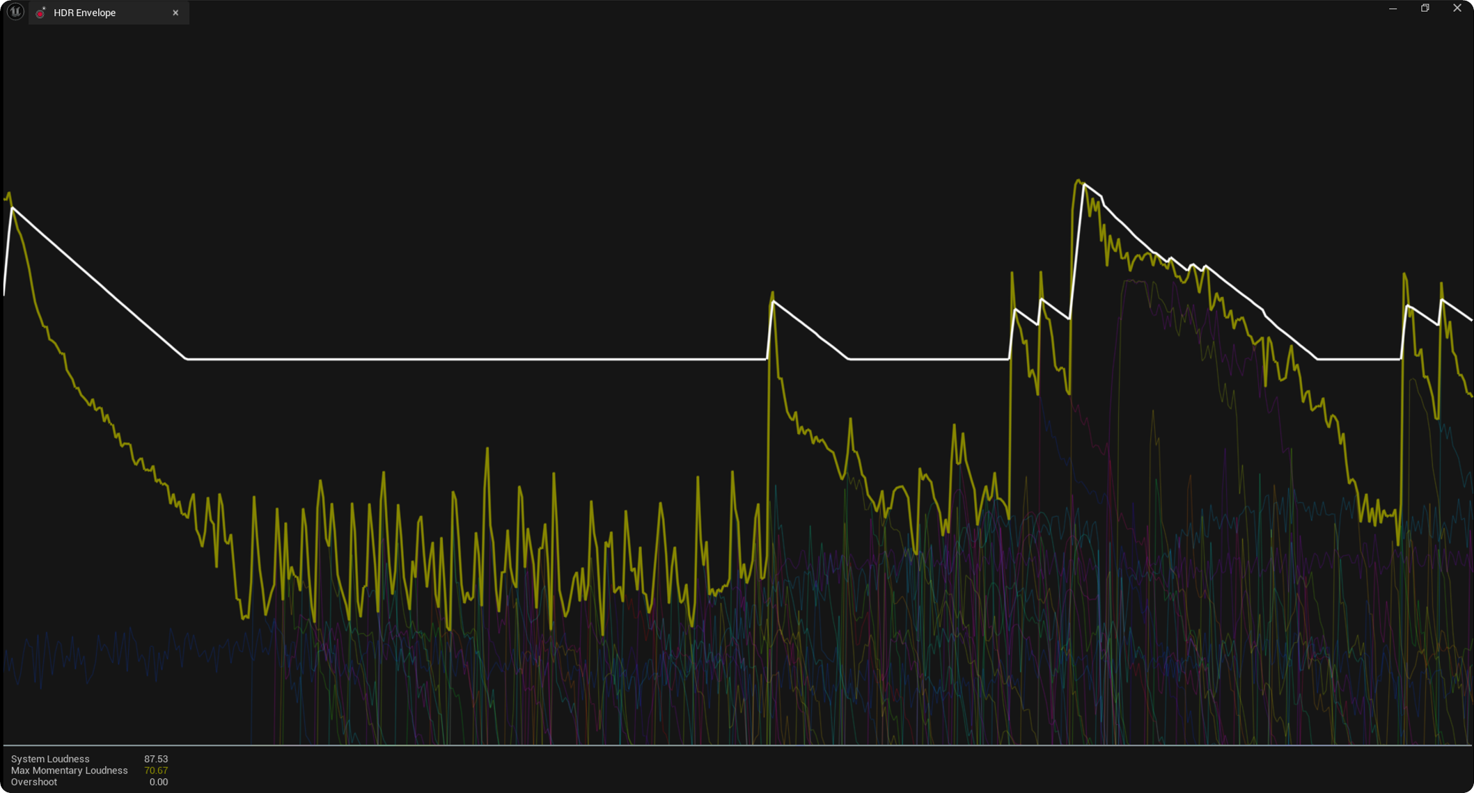1474x793 pixels.
Task: Select the HDR Envelope tab
Action: pyautogui.click(x=109, y=13)
